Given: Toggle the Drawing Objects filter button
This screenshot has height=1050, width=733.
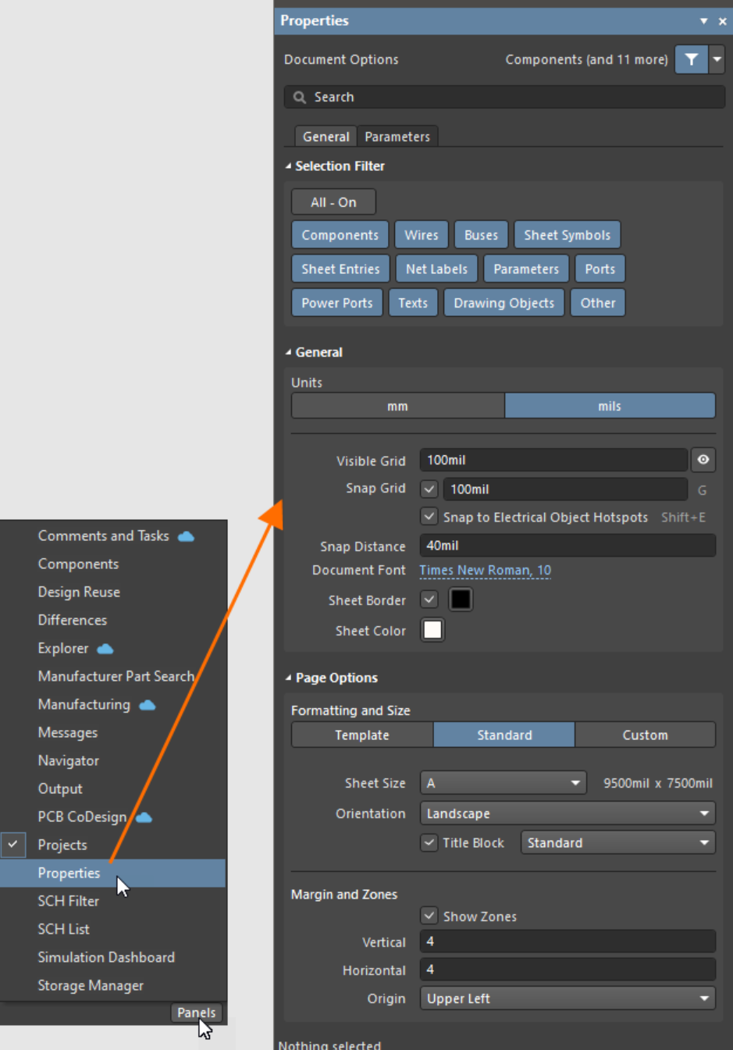Looking at the screenshot, I should pyautogui.click(x=503, y=303).
